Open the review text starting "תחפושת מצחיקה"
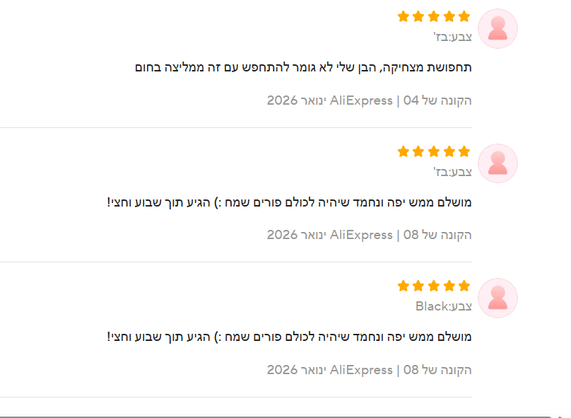Screen dimensions: 571x418 pyautogui.click(x=303, y=68)
